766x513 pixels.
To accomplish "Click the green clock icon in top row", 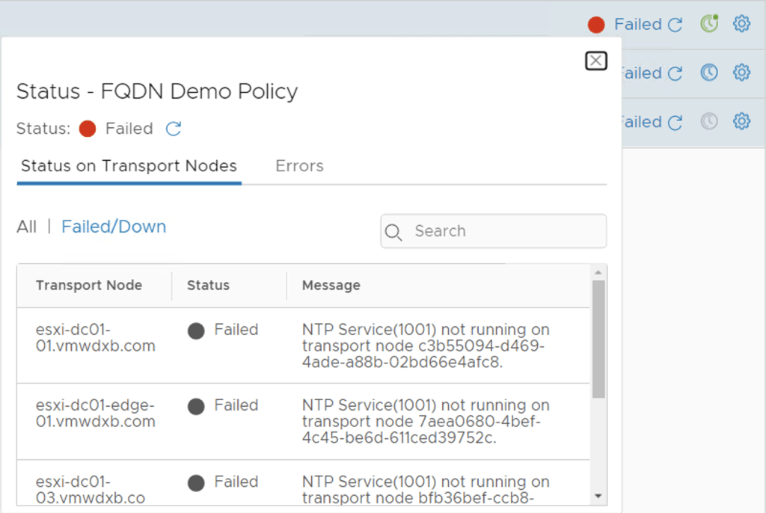I will 708,24.
